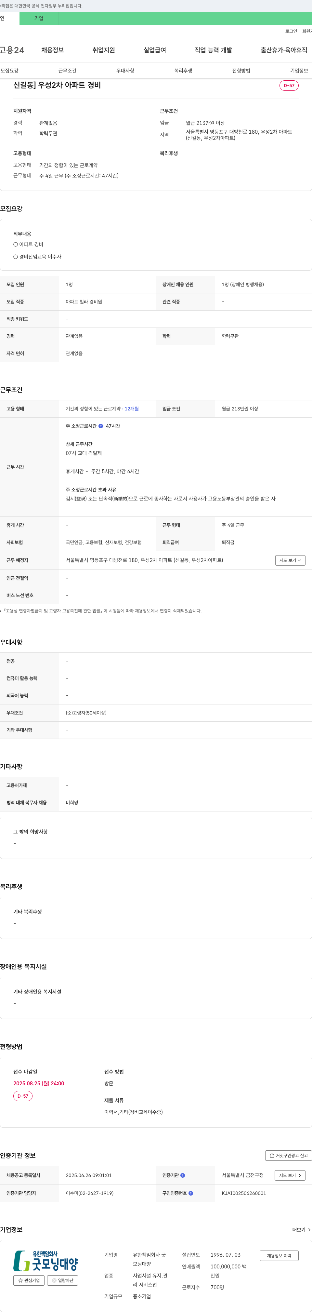
Task: Add company via 관심기업 star button
Action: 29,1280
